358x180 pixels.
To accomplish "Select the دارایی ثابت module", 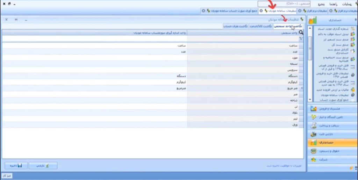I will pos(332,134).
